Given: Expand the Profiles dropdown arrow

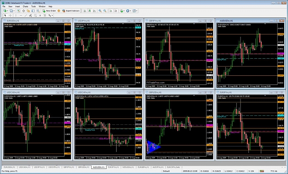Looking at the screenshot, I should [x=14, y=11].
